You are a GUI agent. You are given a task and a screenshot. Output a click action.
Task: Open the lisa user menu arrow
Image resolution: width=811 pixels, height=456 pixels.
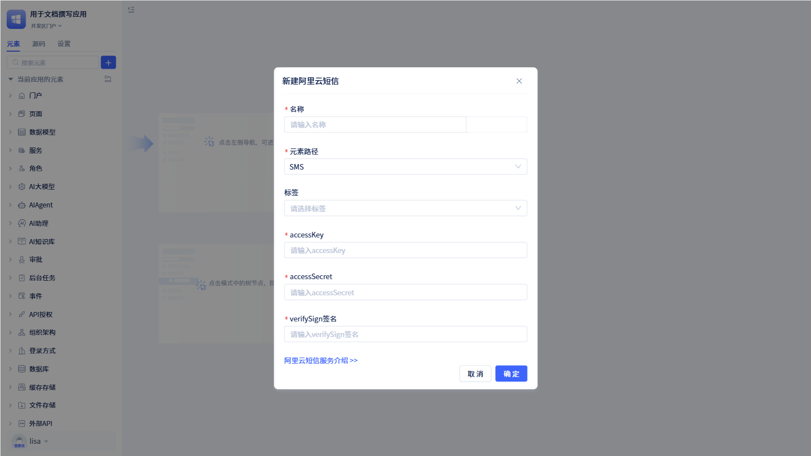click(x=46, y=442)
